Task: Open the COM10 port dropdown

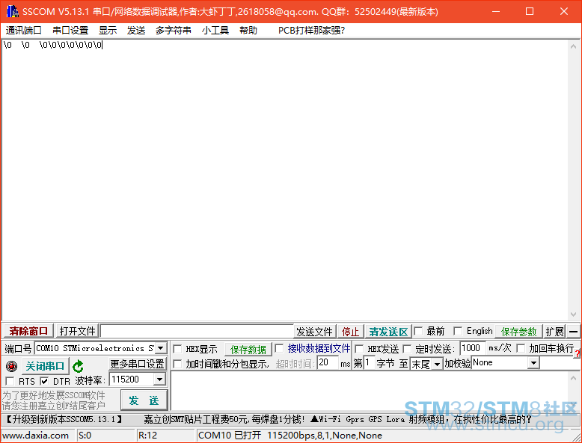Action: click(x=160, y=348)
